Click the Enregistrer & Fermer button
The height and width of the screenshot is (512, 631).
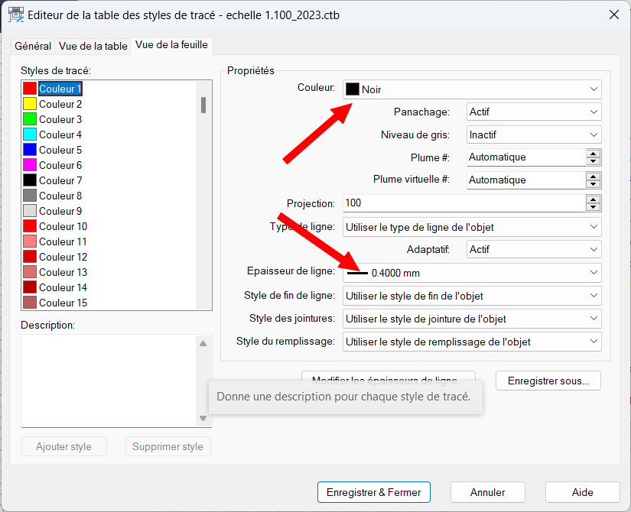click(373, 492)
